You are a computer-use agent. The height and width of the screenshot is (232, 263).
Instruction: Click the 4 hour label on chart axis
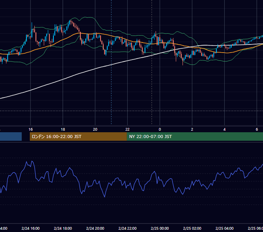224,130
